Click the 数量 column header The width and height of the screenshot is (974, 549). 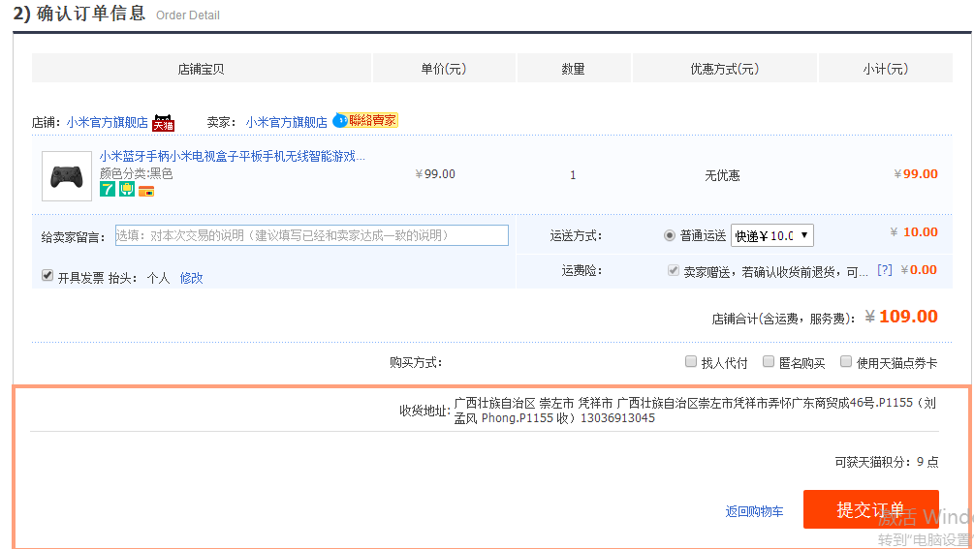[573, 68]
